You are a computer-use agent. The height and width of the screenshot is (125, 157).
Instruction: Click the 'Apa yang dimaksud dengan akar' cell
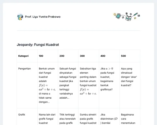pyautogui.click(x=130, y=85)
